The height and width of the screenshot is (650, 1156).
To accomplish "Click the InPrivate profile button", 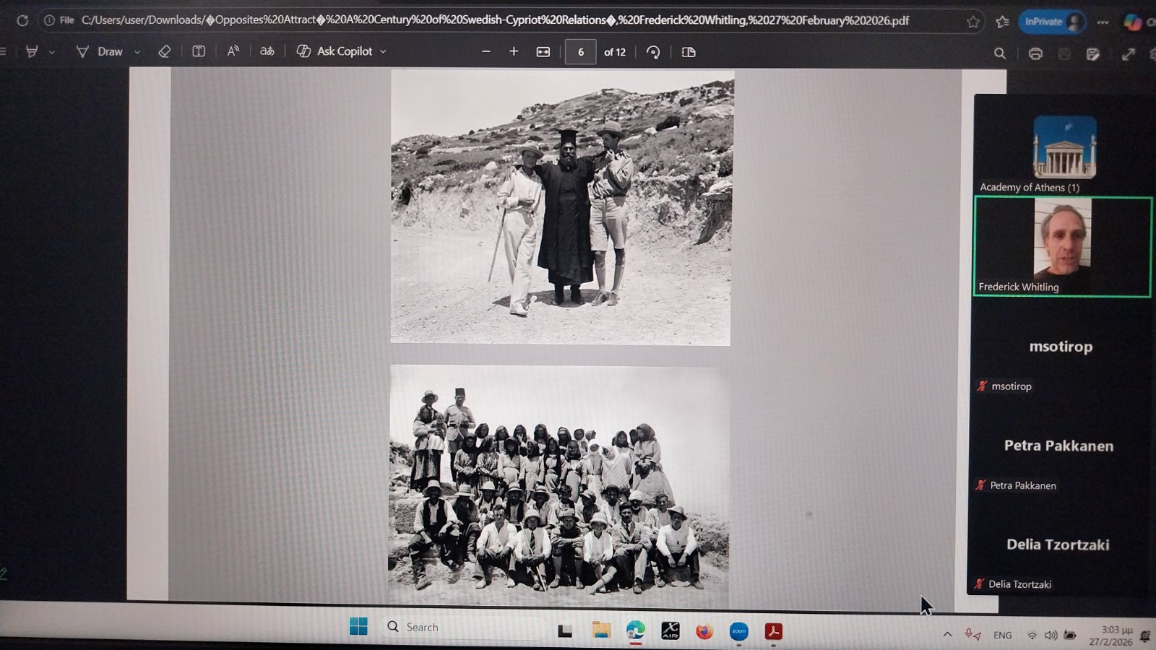I will pos(1053,22).
